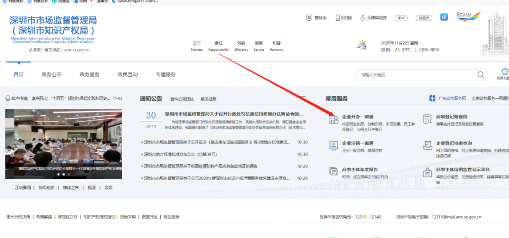Image resolution: width=509 pixels, height=238 pixels.
Task: Click the 商事主体年度报告 service title
Action: click(x=360, y=170)
